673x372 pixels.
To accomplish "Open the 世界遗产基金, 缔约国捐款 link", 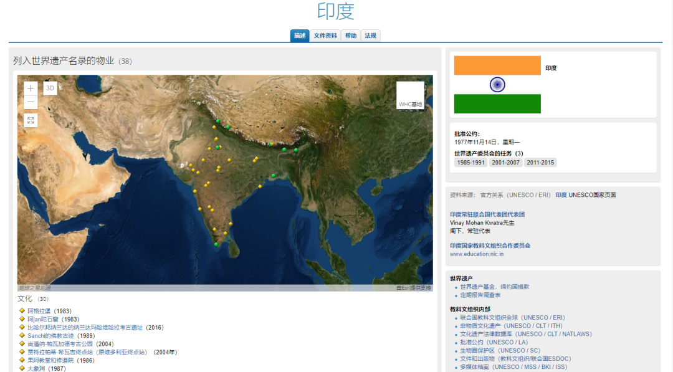I will pos(495,287).
